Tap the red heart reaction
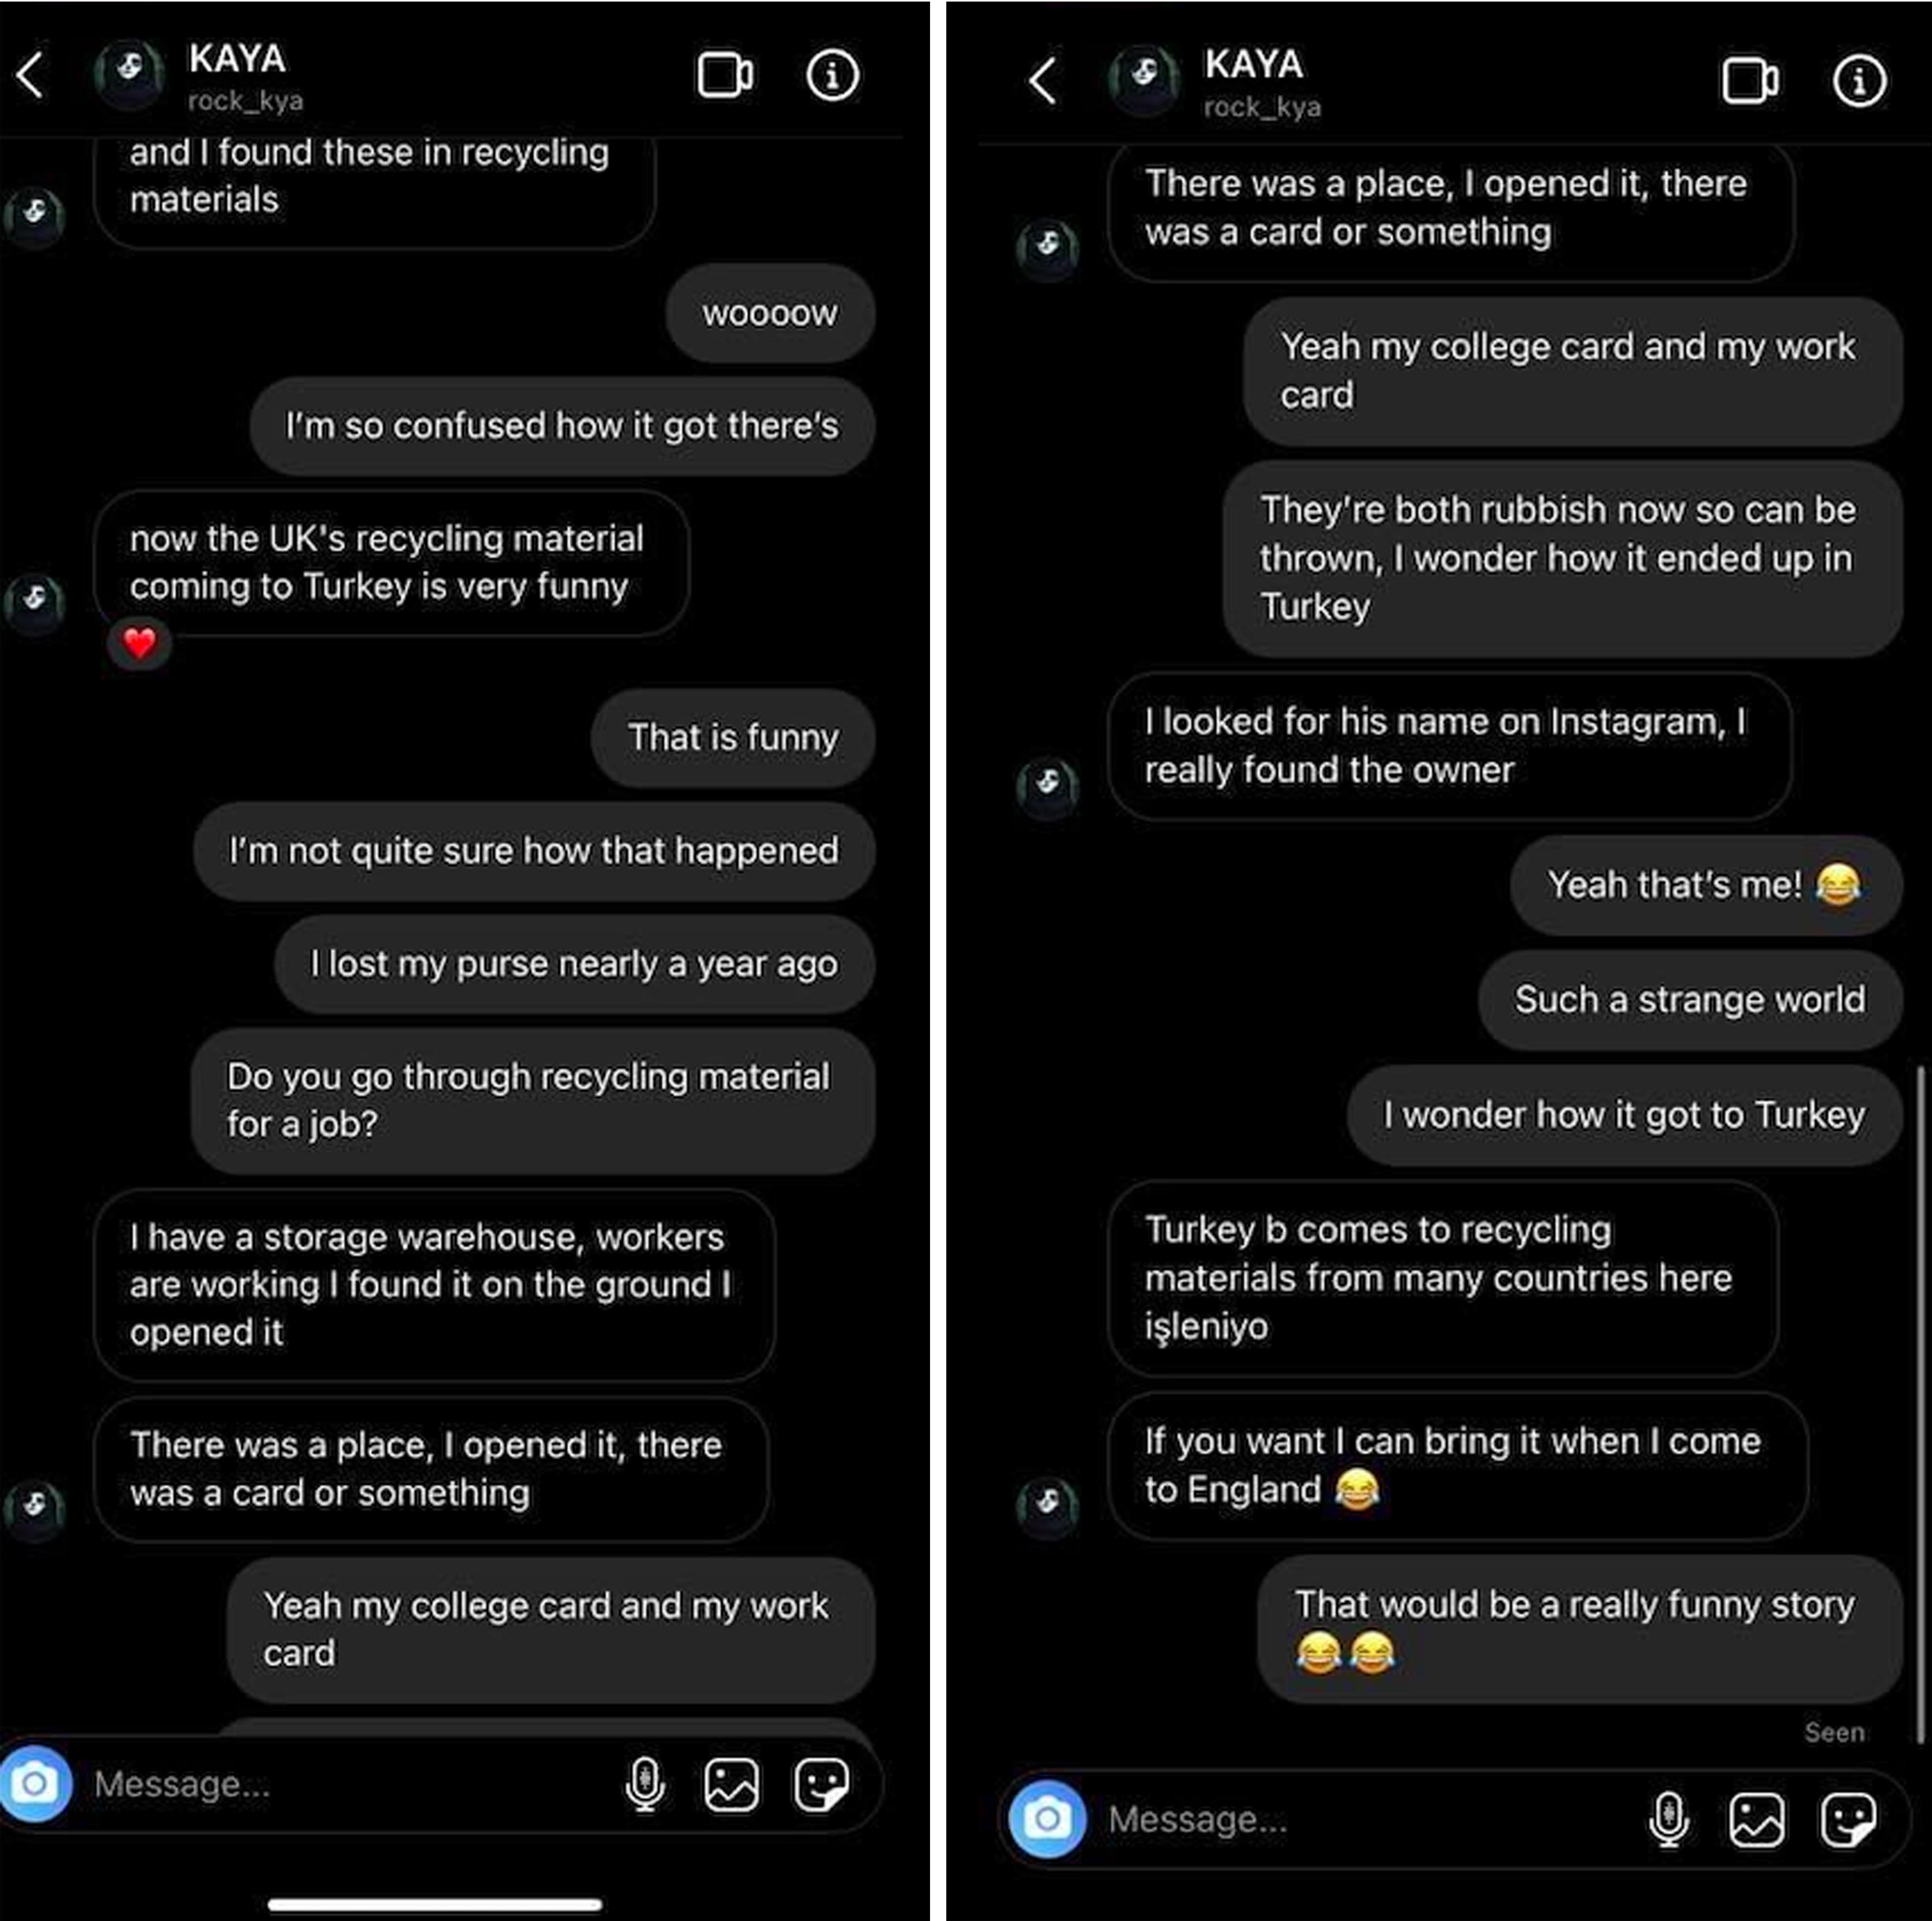Screen dimensions: 1932x1921 pyautogui.click(x=139, y=643)
